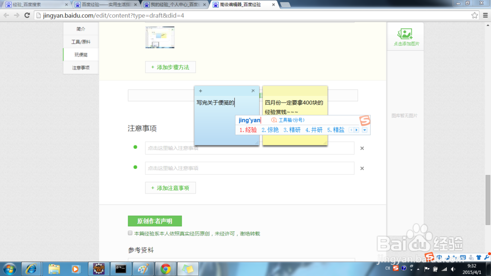Screen dimensions: 491x276
Task: Open Windows Explorer folder from taskbar
Action: 54,269
